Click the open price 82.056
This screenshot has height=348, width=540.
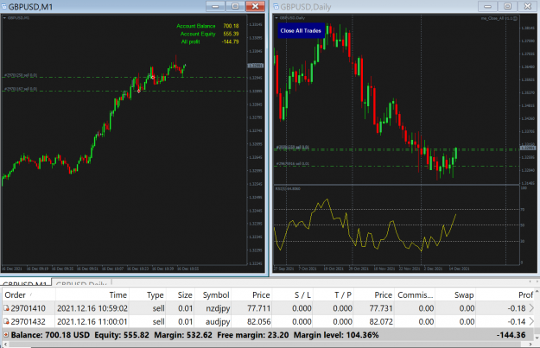click(x=258, y=321)
